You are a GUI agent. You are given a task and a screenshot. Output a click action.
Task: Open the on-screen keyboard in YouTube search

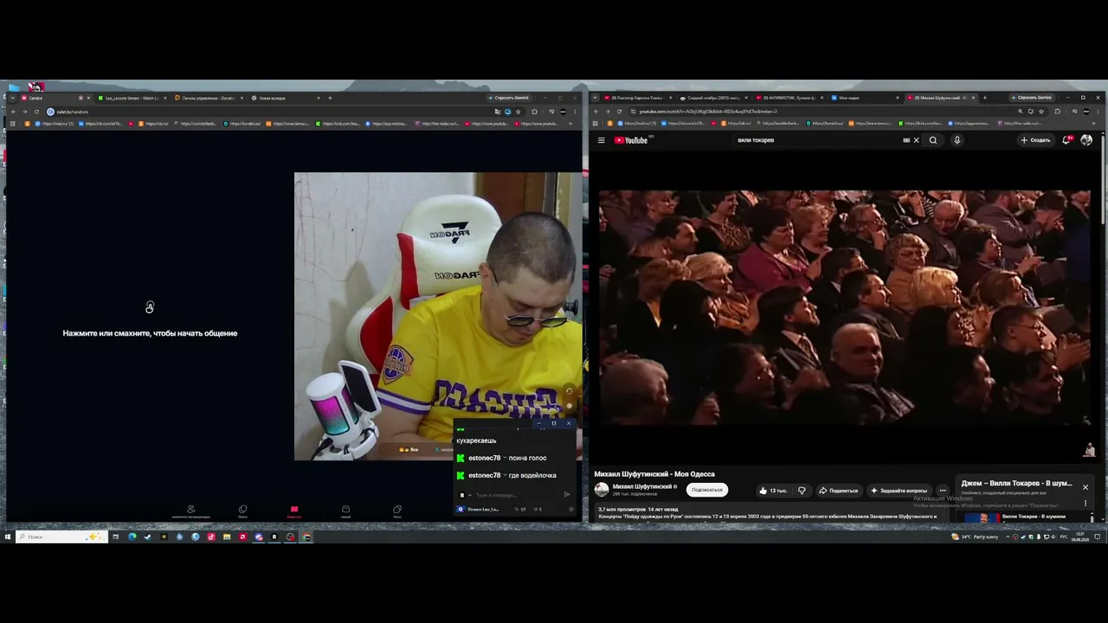[906, 140]
